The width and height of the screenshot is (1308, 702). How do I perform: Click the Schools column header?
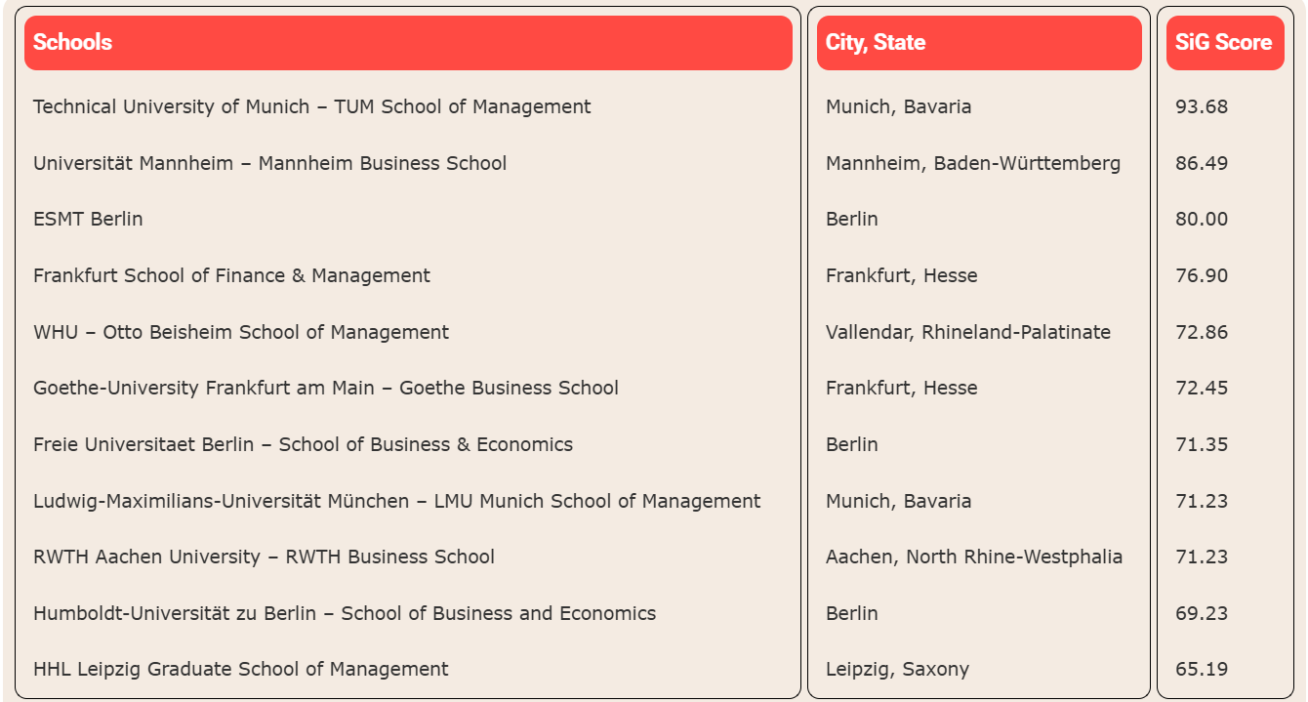coord(408,43)
